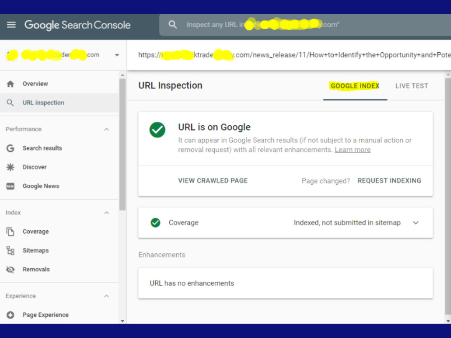Open the hamburger navigation menu
The width and height of the screenshot is (451, 338).
click(11, 25)
